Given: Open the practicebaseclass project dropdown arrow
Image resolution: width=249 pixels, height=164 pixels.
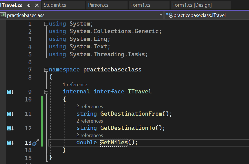Looking at the screenshot, I should 160,15.
